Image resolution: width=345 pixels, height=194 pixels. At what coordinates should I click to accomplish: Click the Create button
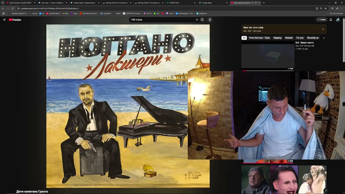[x=322, y=20]
